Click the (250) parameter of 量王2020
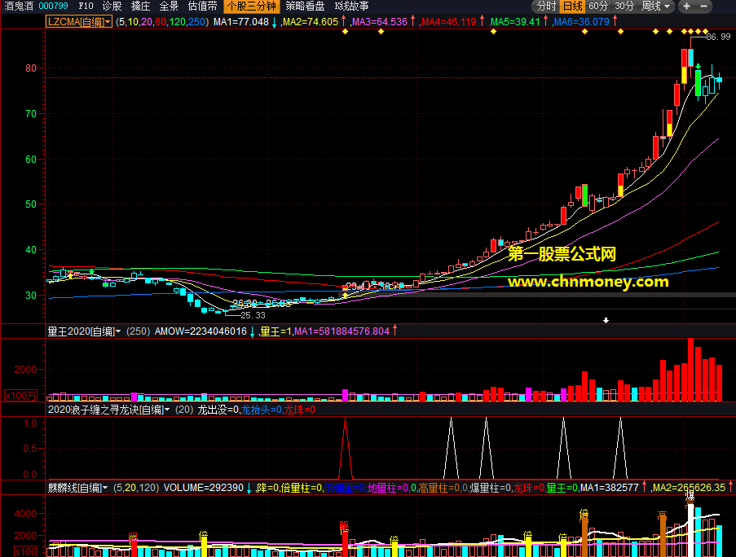736x557 pixels. (138, 331)
